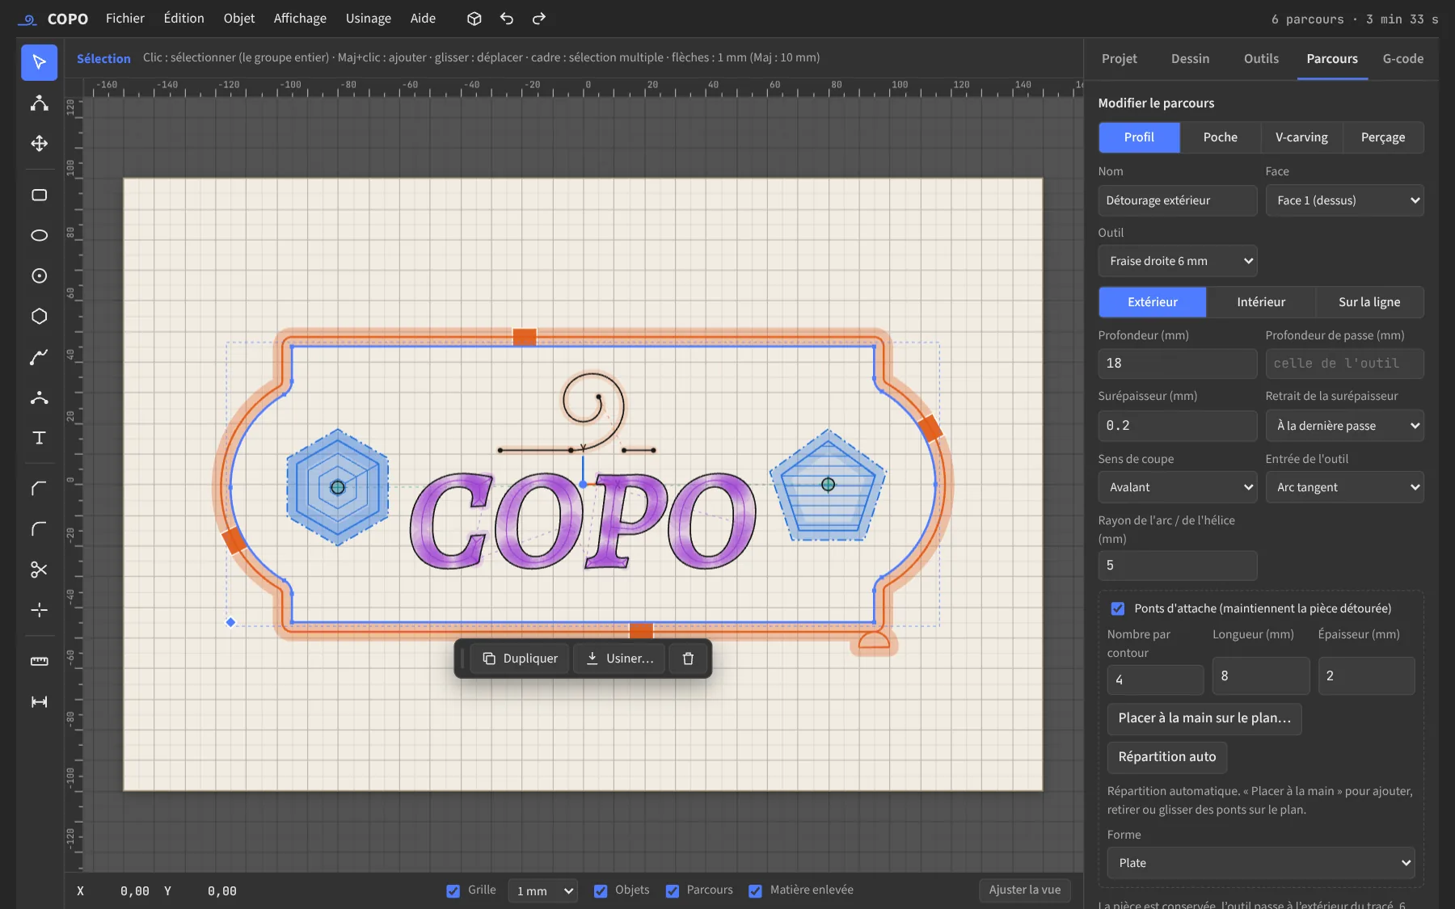The image size is (1455, 909).
Task: Open the Arc tangent entry dropdown
Action: [x=1345, y=487]
